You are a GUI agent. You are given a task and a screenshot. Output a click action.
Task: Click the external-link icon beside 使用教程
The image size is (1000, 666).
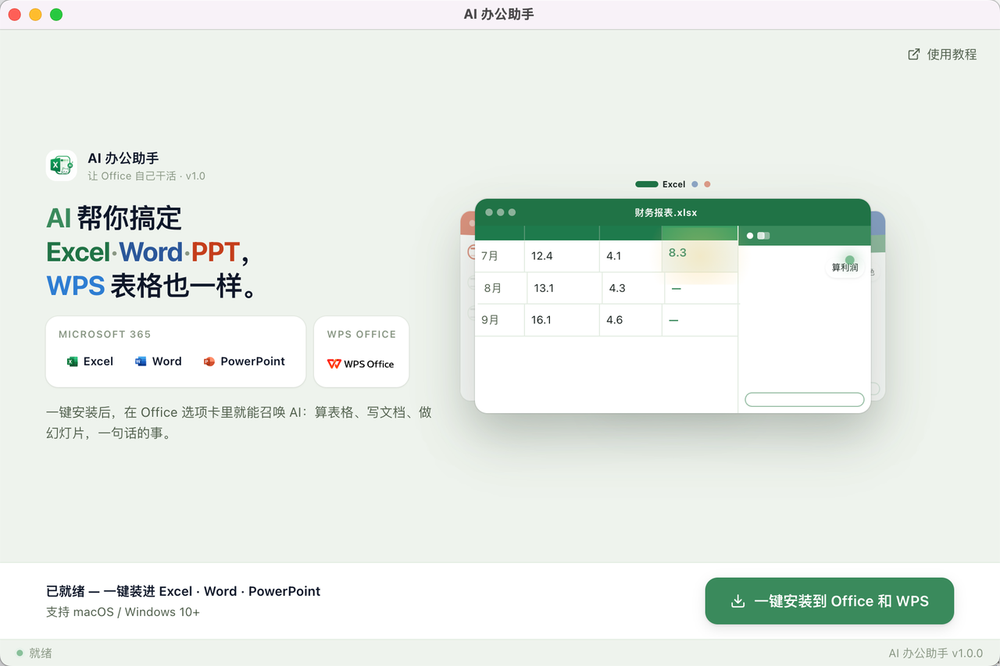(x=913, y=54)
